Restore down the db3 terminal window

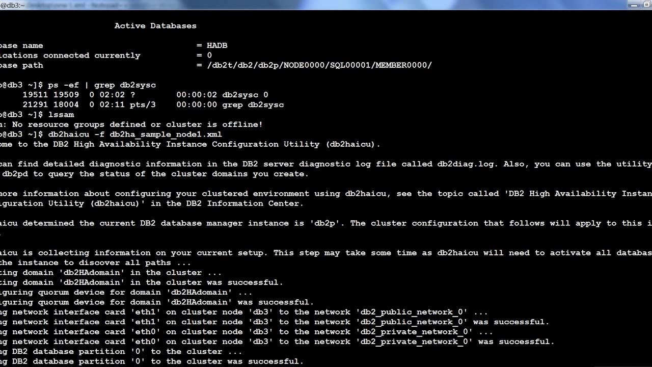coord(647,4)
